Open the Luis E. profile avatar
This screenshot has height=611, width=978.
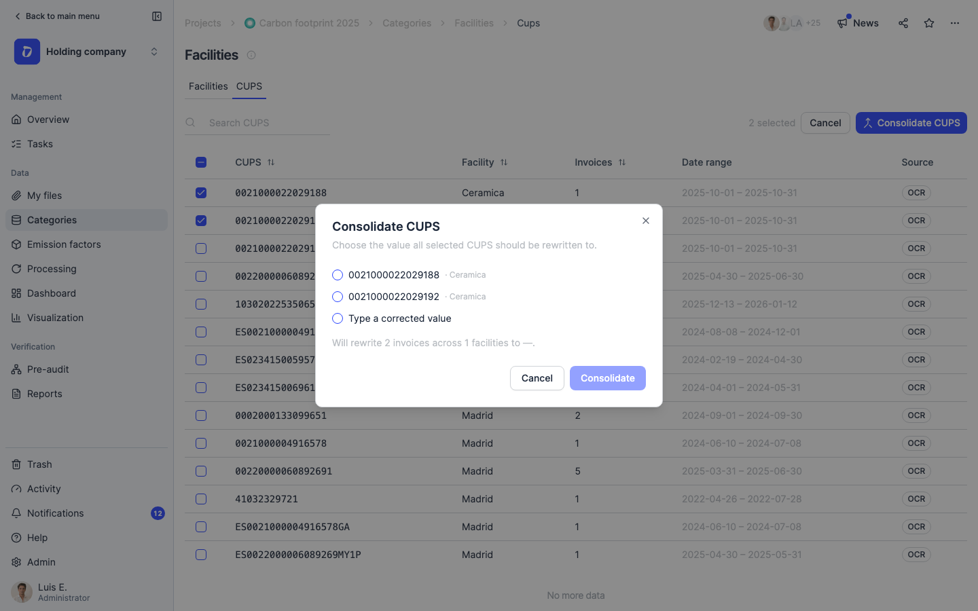22,592
